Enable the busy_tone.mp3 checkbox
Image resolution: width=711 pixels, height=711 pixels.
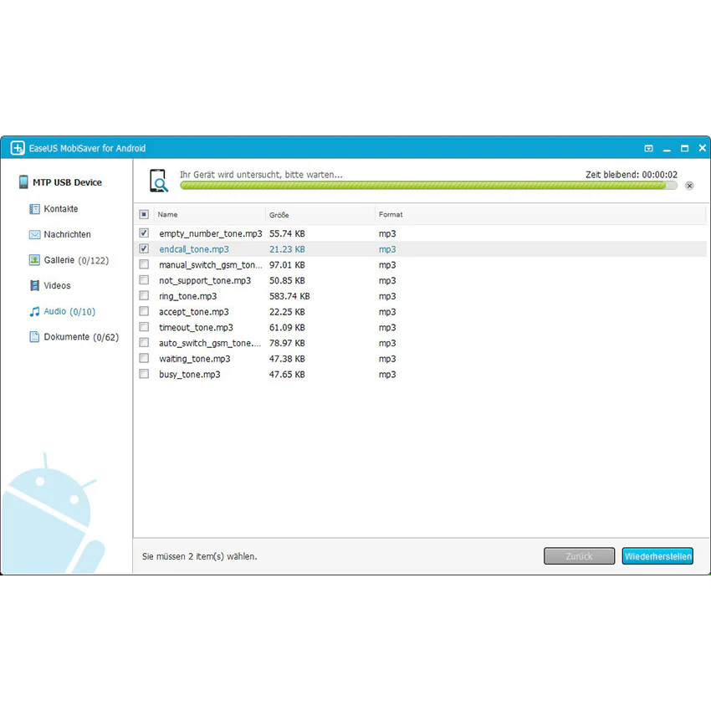pyautogui.click(x=144, y=374)
